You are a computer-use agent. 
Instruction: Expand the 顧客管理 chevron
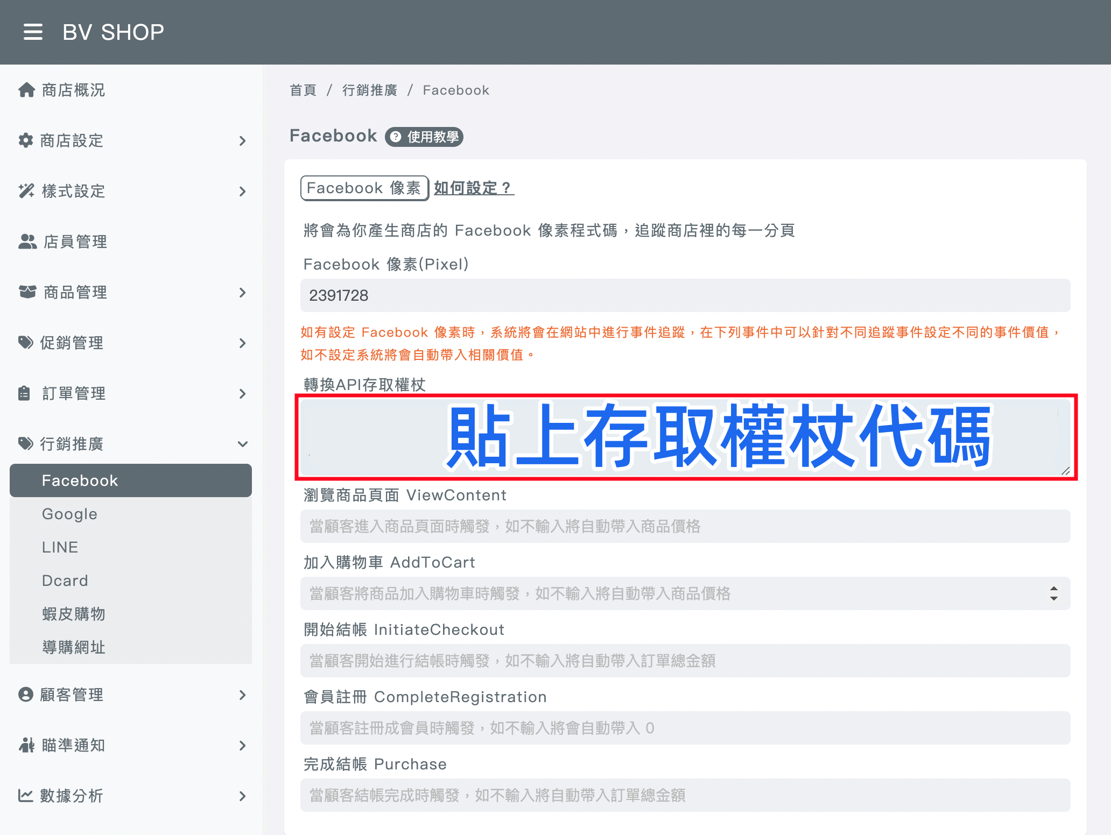[242, 695]
